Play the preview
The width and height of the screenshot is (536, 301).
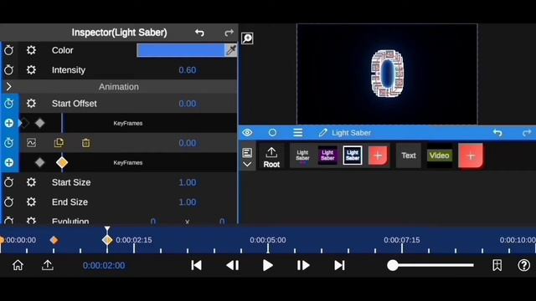(x=268, y=265)
